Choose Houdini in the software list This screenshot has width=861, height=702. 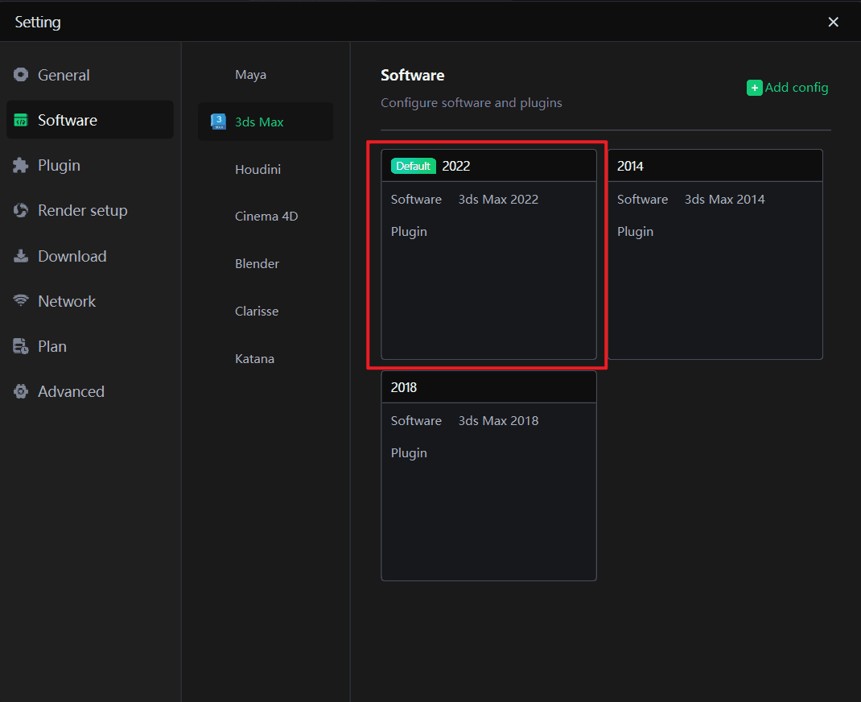pos(257,170)
